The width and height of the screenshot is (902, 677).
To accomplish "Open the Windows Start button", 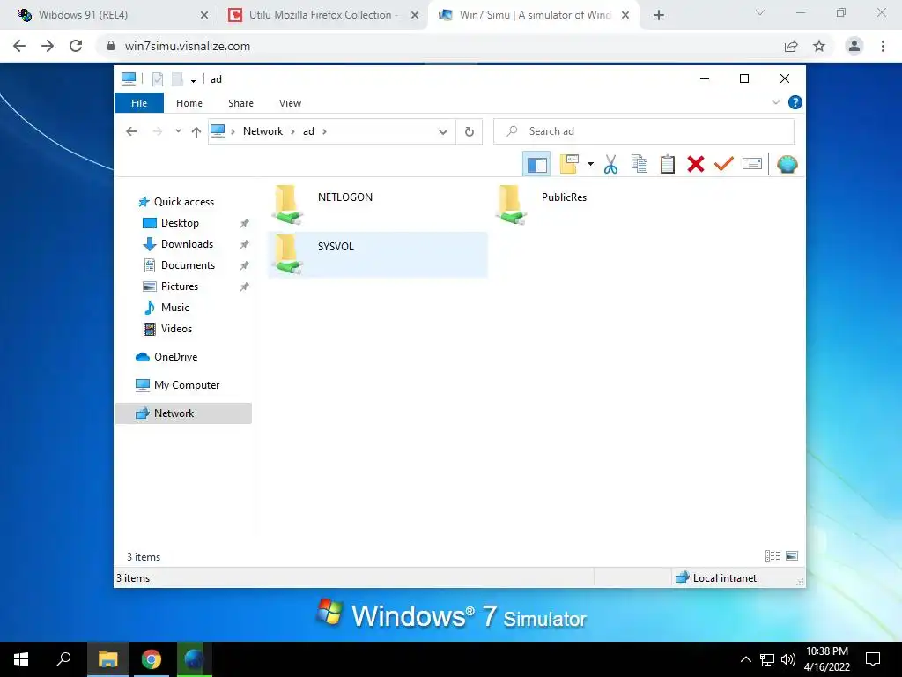I will coord(21,659).
